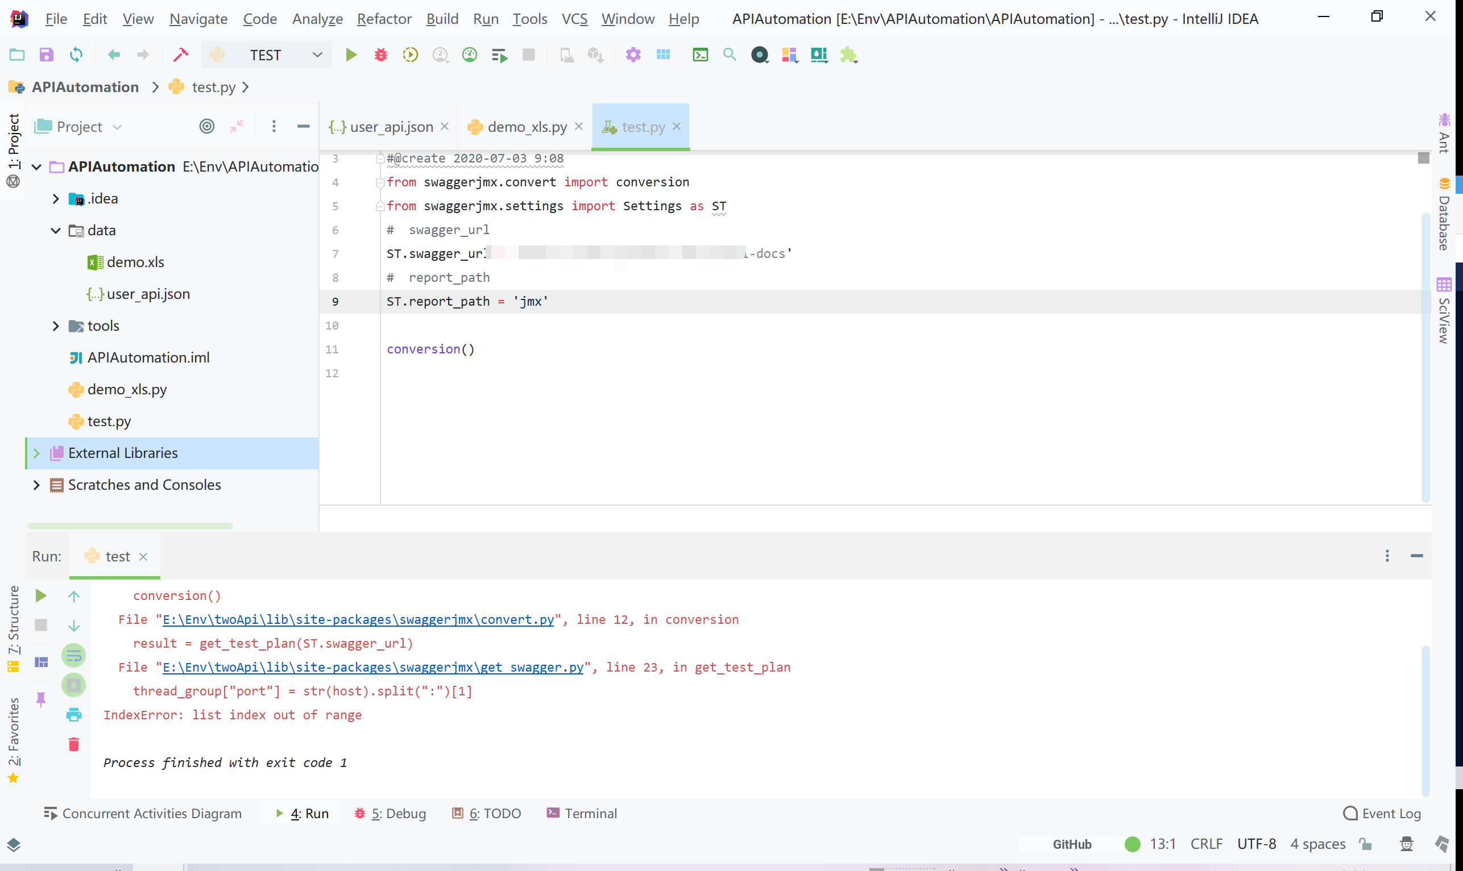Start debugging with the red bug icon
Image resolution: width=1463 pixels, height=871 pixels.
380,55
